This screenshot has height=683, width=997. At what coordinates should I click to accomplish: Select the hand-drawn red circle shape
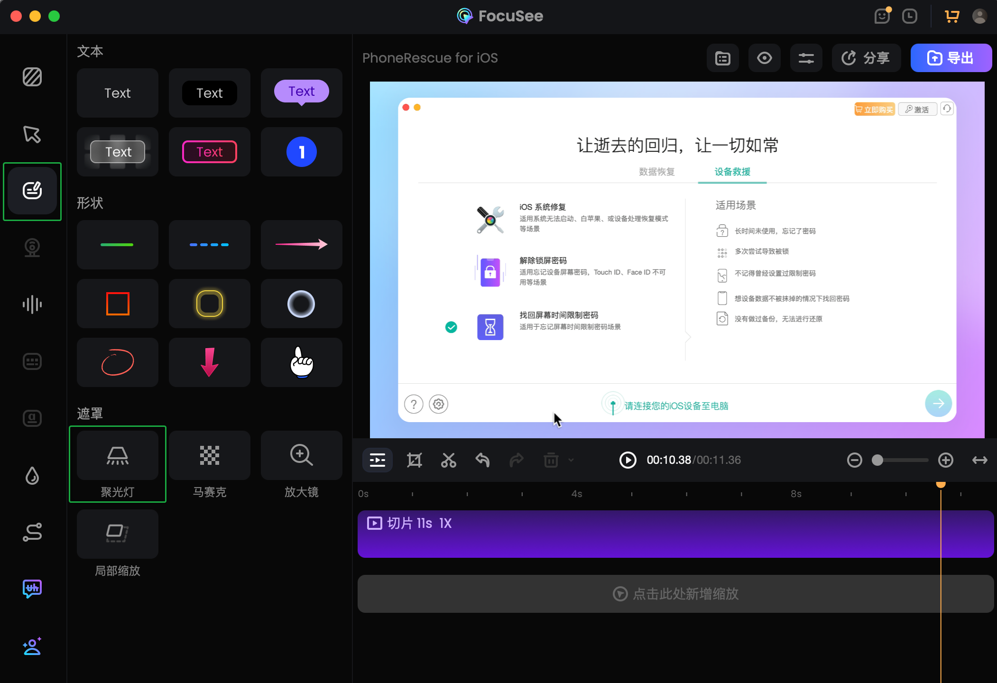coord(118,362)
